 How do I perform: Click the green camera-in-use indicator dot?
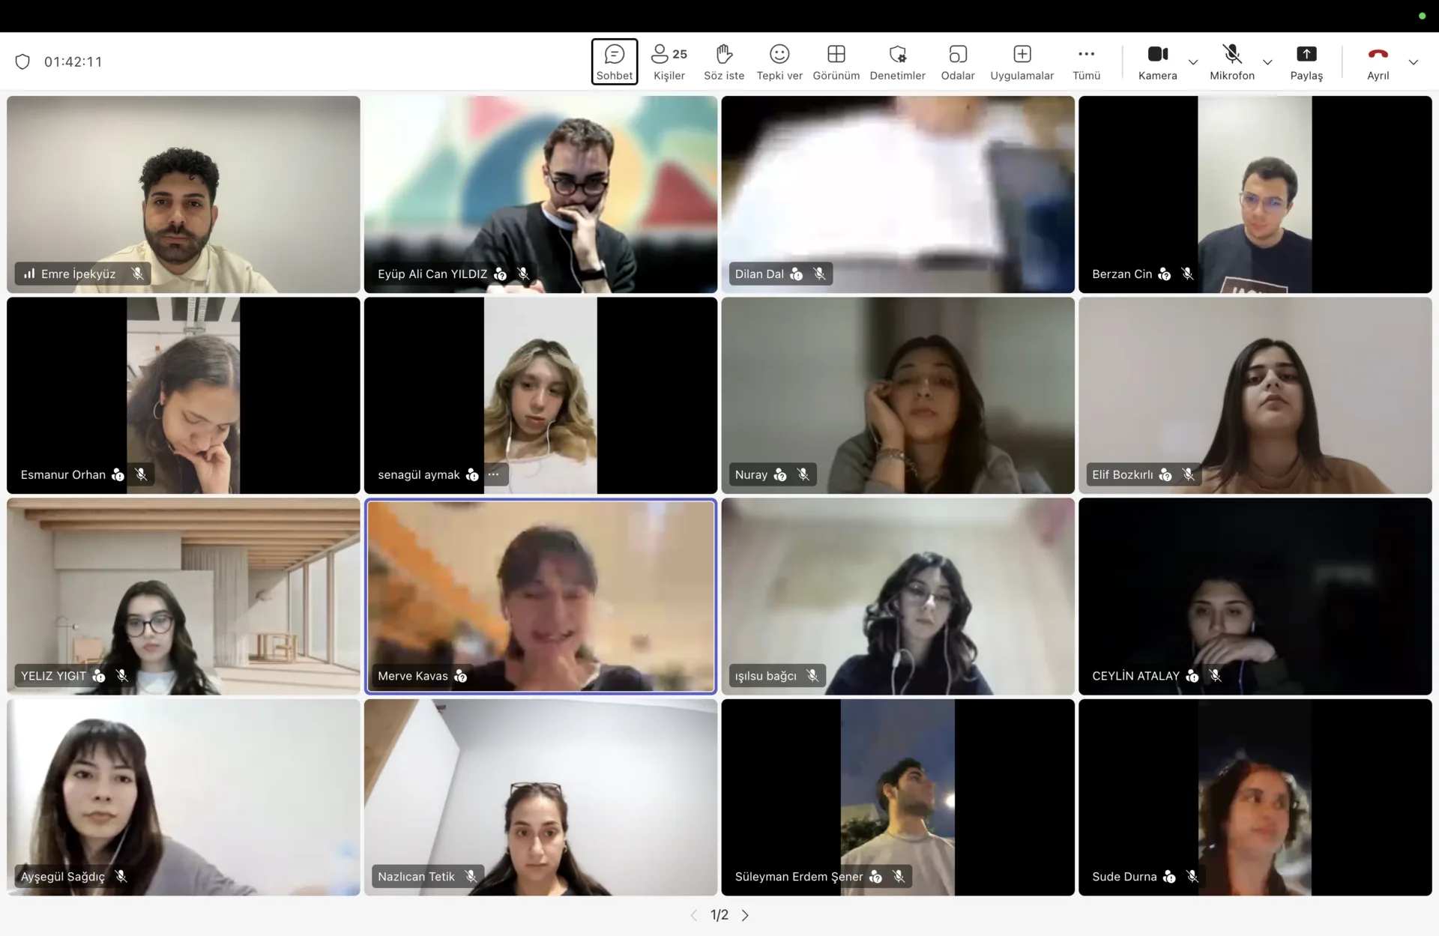(x=1422, y=16)
